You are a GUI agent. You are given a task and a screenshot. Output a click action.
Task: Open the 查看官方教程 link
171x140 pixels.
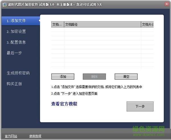click(64, 104)
